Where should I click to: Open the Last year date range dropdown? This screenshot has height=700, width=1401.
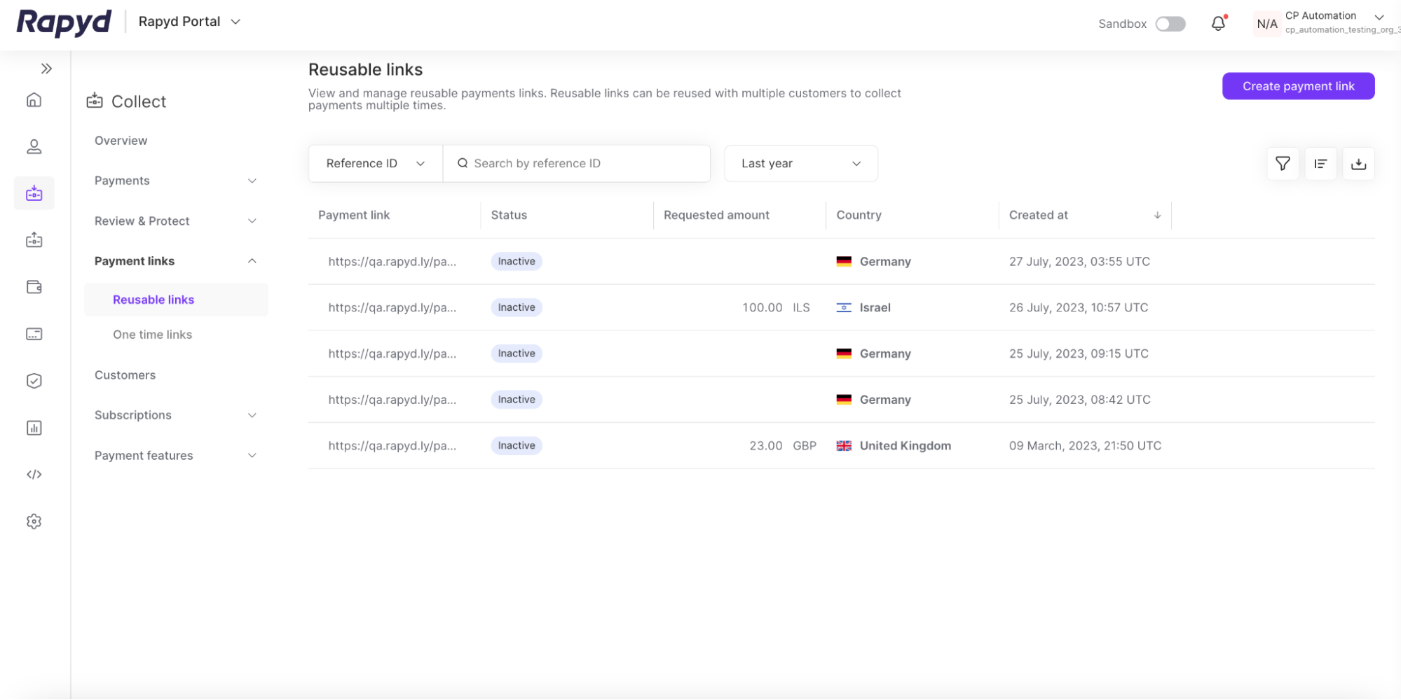pos(800,163)
